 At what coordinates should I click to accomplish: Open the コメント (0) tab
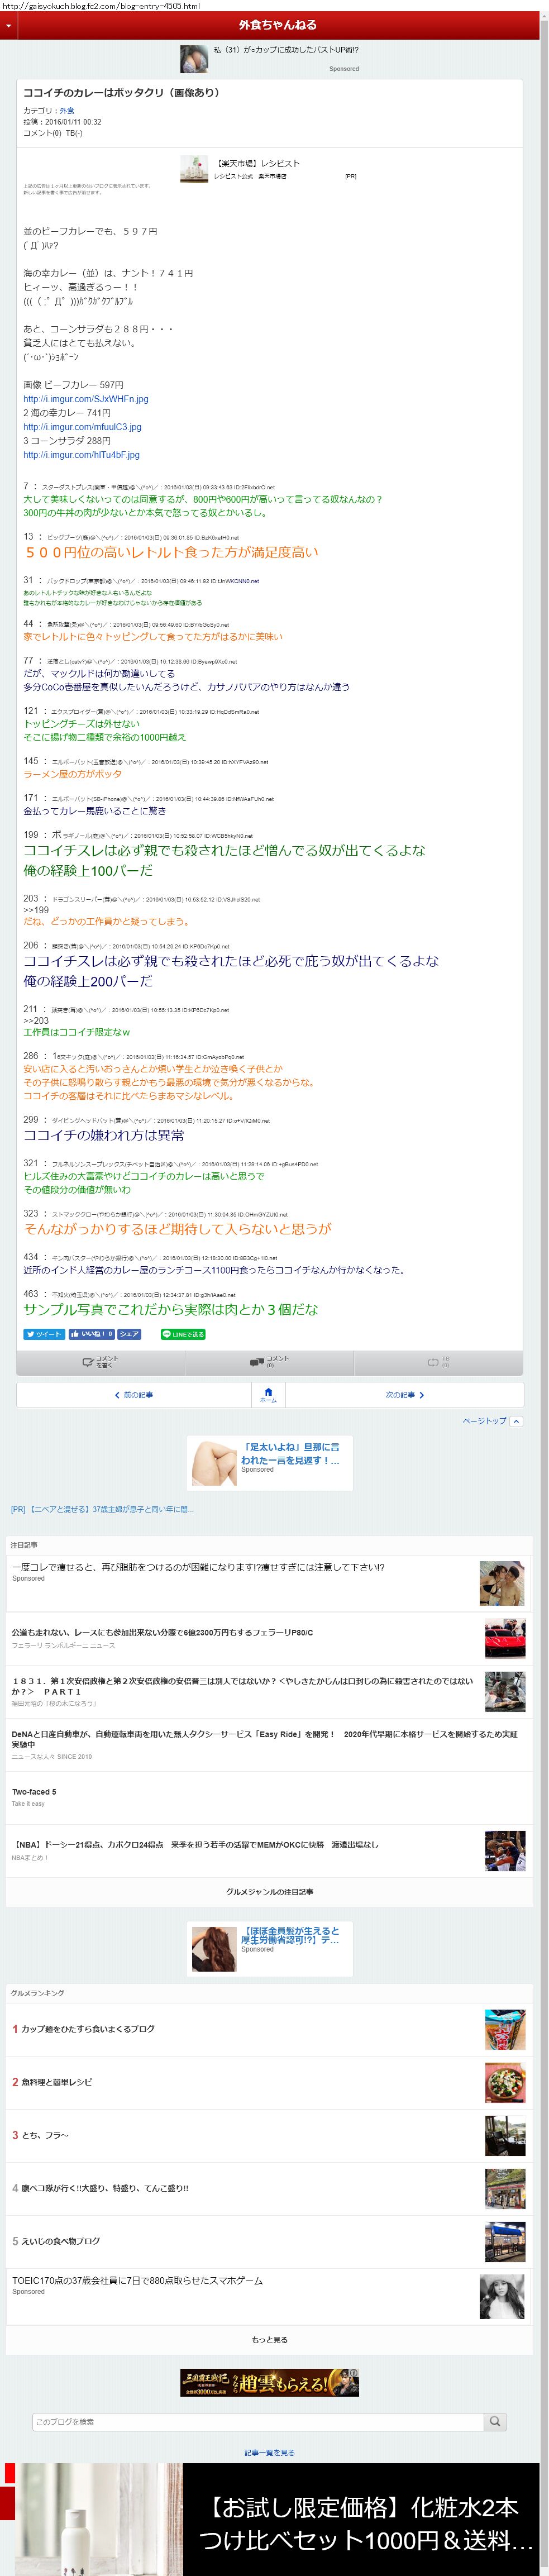[270, 1362]
